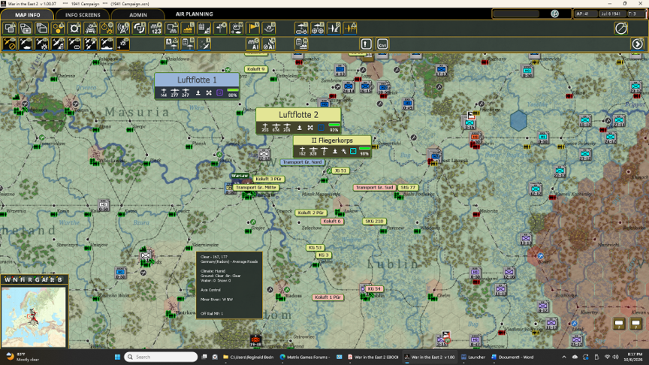The width and height of the screenshot is (649, 365).
Task: Toggle the R nation filter on minimap
Action: [29, 279]
